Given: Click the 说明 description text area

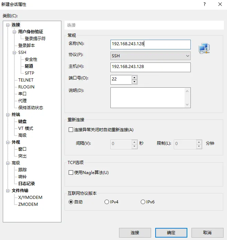Looking at the screenshot, I should 148,98.
